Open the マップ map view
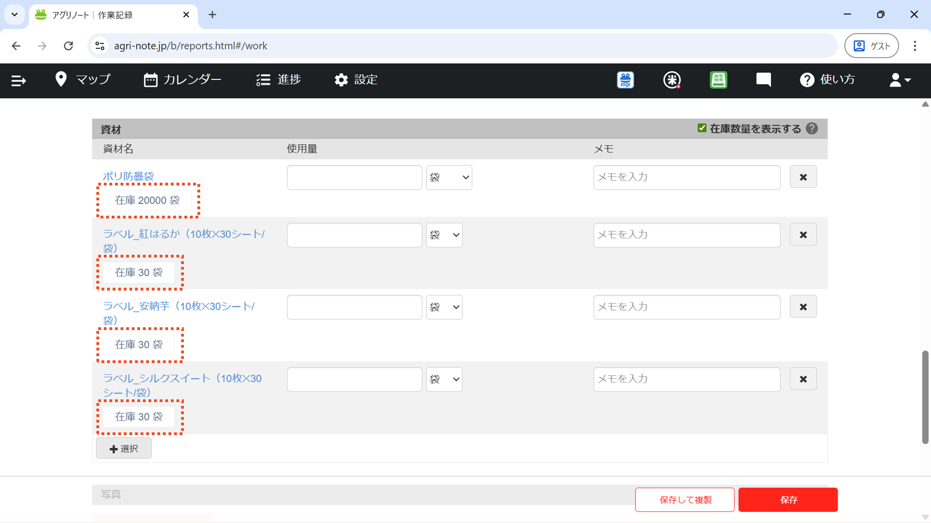 coord(83,79)
